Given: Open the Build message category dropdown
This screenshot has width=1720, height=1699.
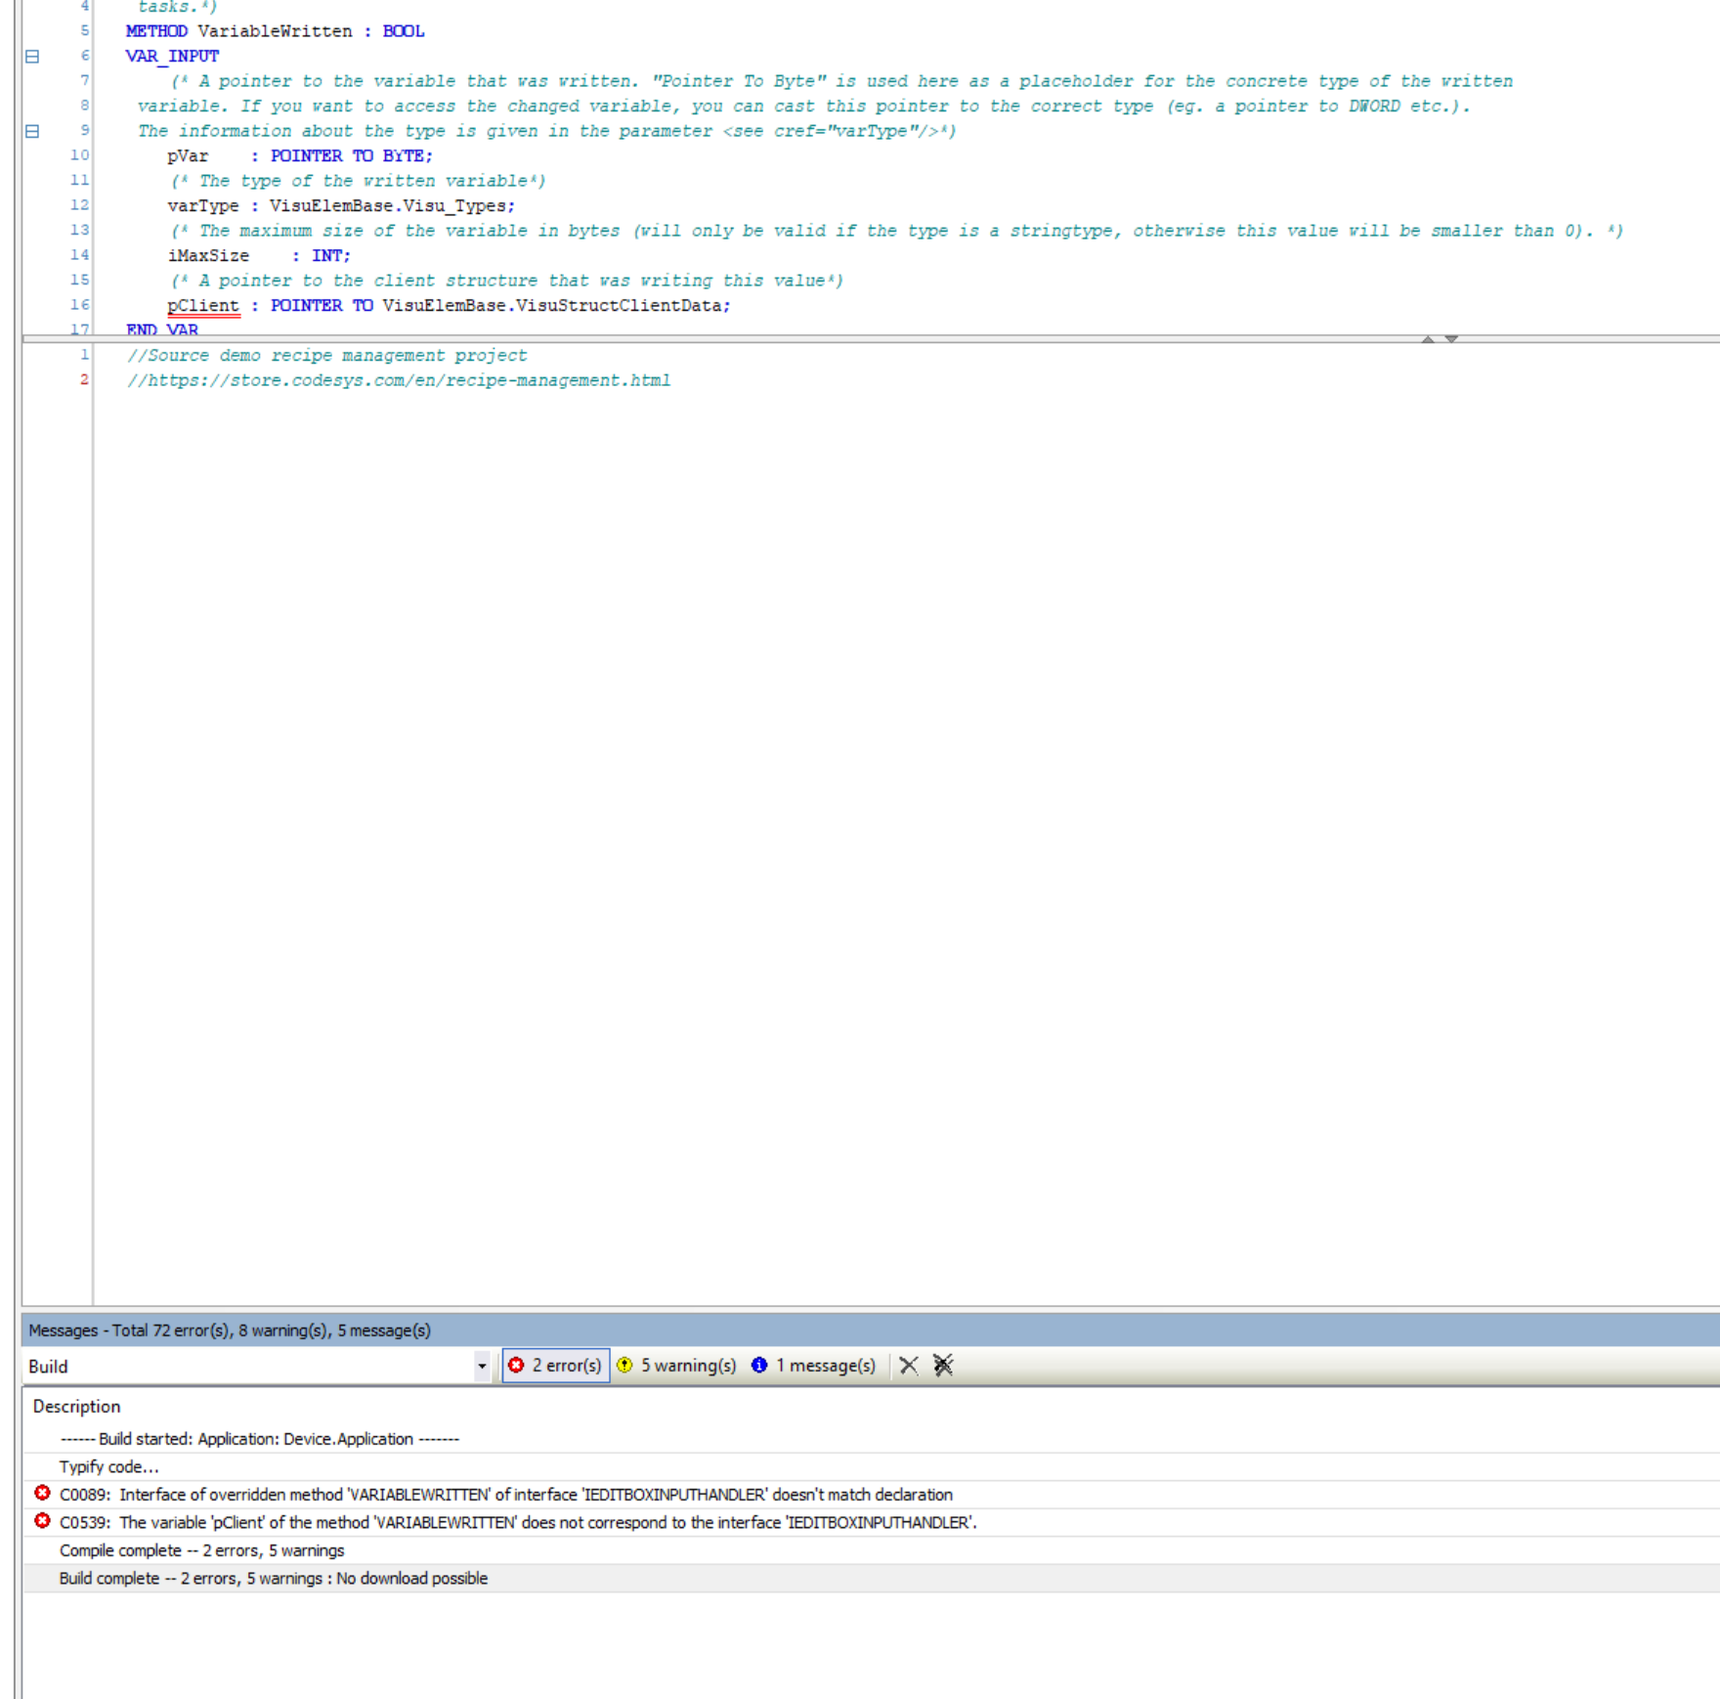Looking at the screenshot, I should click(482, 1367).
